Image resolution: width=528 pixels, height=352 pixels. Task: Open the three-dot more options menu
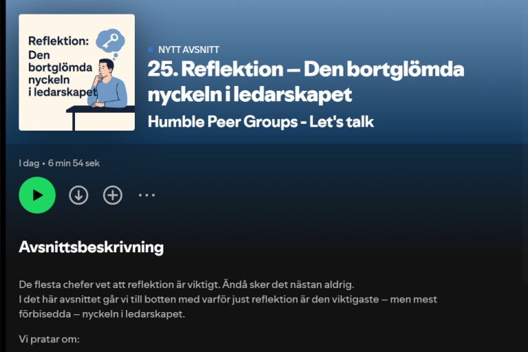pyautogui.click(x=147, y=195)
